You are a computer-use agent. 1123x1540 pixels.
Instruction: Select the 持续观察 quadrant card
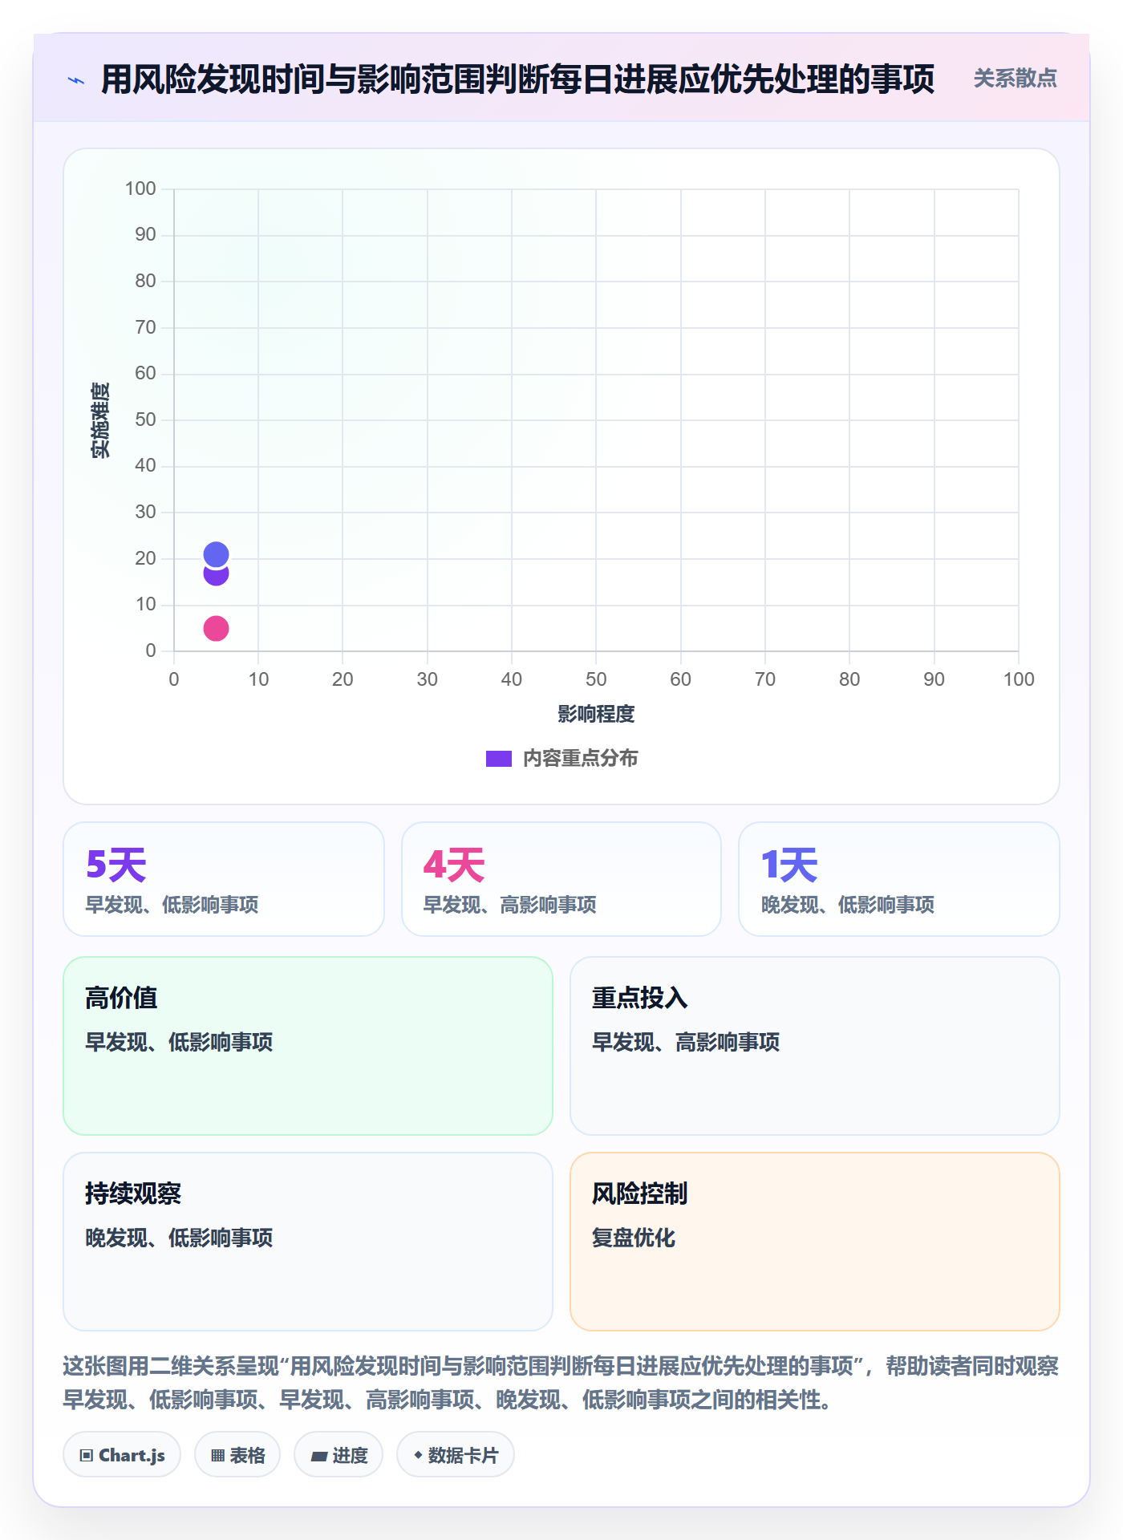308,1242
